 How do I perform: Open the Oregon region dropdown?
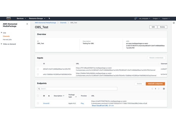(x=156, y=18)
